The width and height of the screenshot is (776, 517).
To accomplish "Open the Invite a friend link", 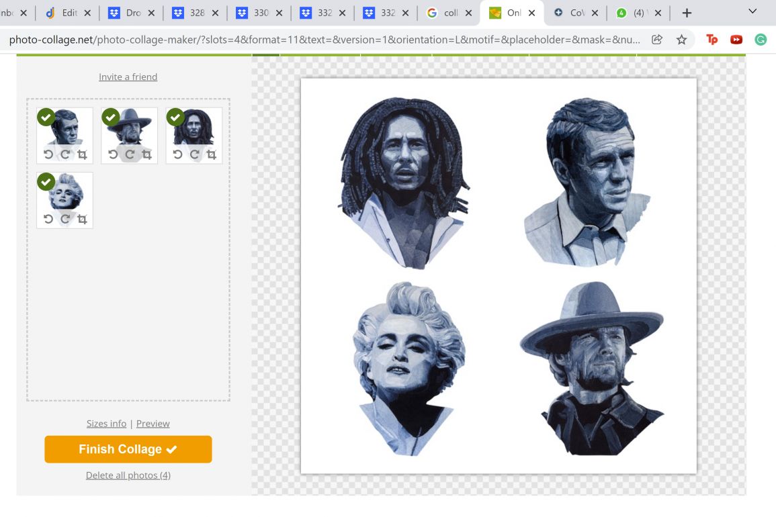I will [128, 77].
